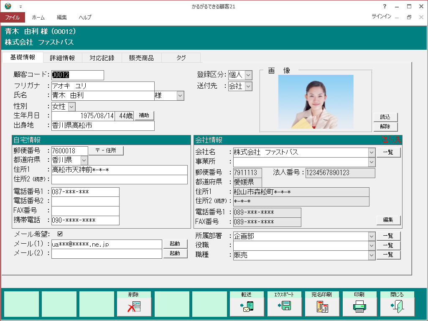Open 宛名印刷 address printing

(x=322, y=307)
